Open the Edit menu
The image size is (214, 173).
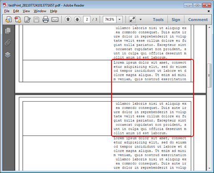tap(16, 11)
